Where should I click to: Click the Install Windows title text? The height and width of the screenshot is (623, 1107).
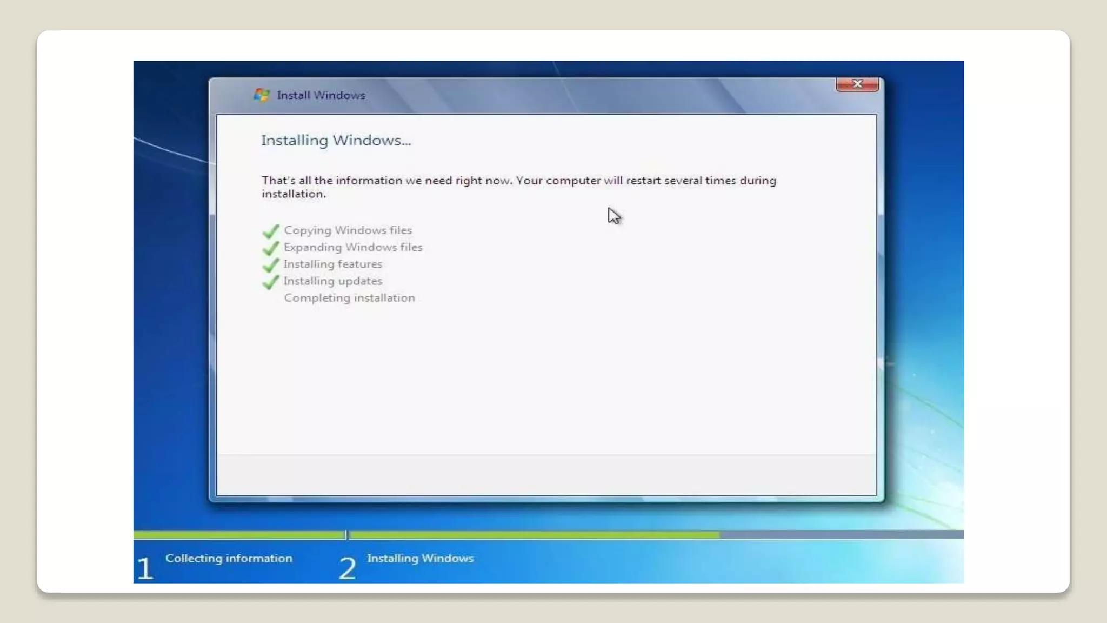pyautogui.click(x=321, y=95)
